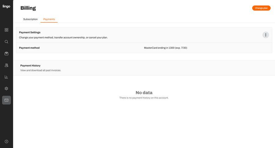Click the Payment Settings title

[30, 32]
